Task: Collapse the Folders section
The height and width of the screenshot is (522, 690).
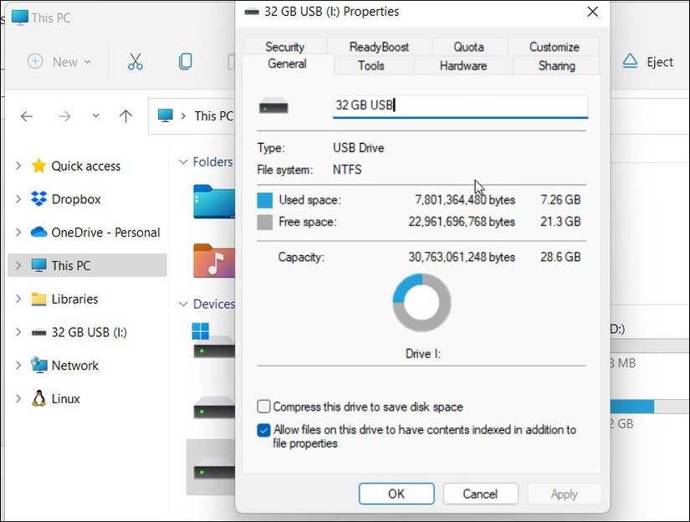Action: click(x=182, y=161)
